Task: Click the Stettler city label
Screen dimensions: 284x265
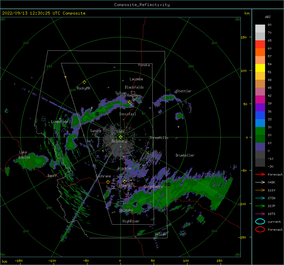Action: (184, 91)
